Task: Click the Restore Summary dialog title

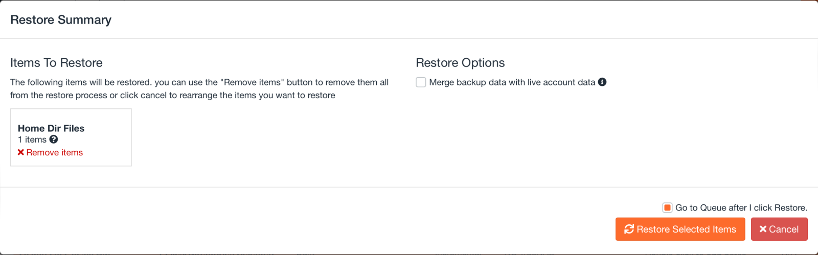Action: pos(61,19)
